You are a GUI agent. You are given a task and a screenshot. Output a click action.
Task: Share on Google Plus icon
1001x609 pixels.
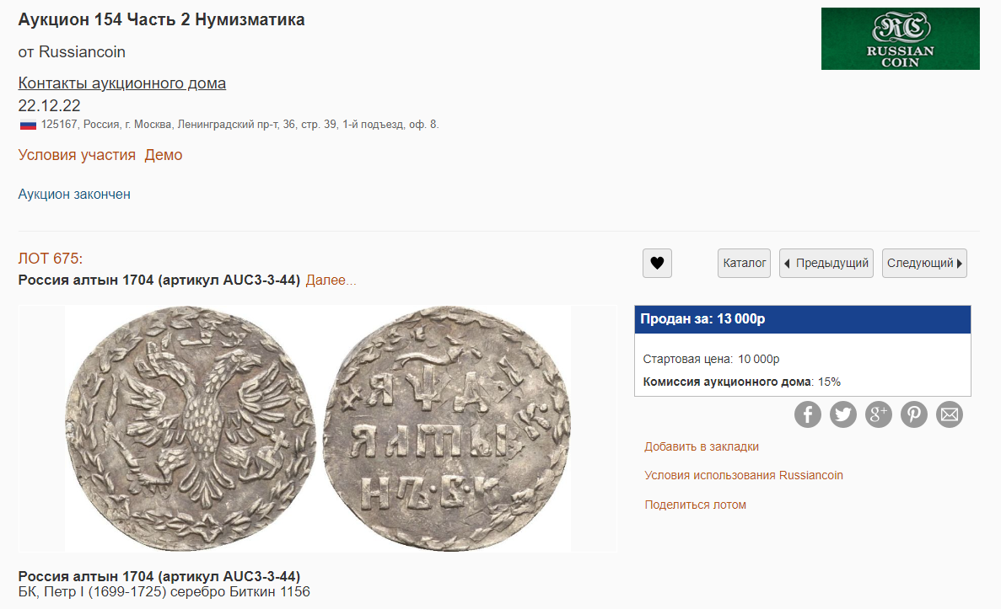(879, 414)
